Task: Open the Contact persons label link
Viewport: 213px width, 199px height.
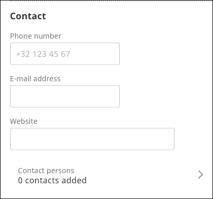Action: 46,171
